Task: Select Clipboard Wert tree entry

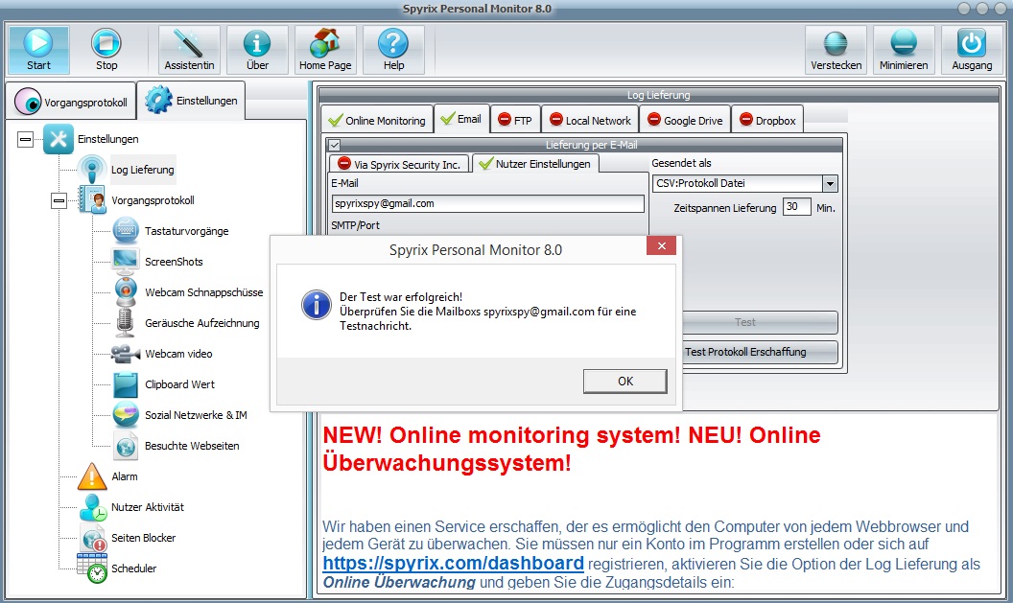Action: pyautogui.click(x=179, y=384)
